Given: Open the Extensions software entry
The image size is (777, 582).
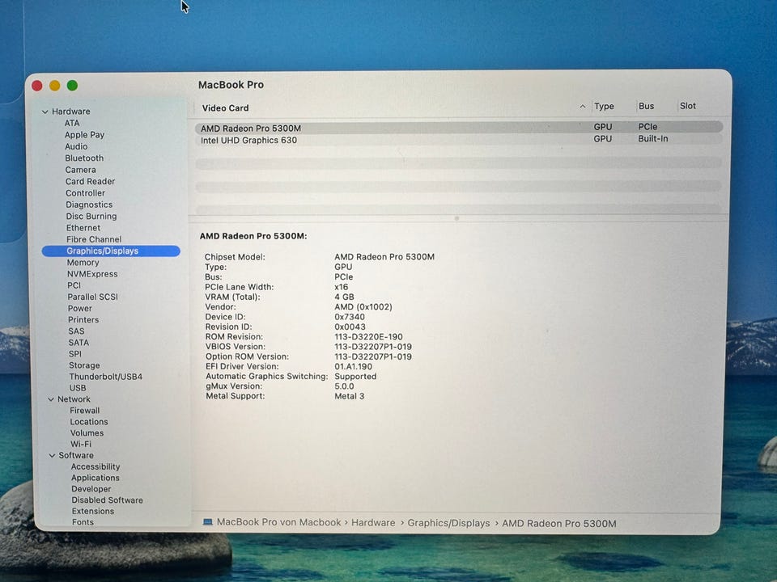Looking at the screenshot, I should (92, 511).
